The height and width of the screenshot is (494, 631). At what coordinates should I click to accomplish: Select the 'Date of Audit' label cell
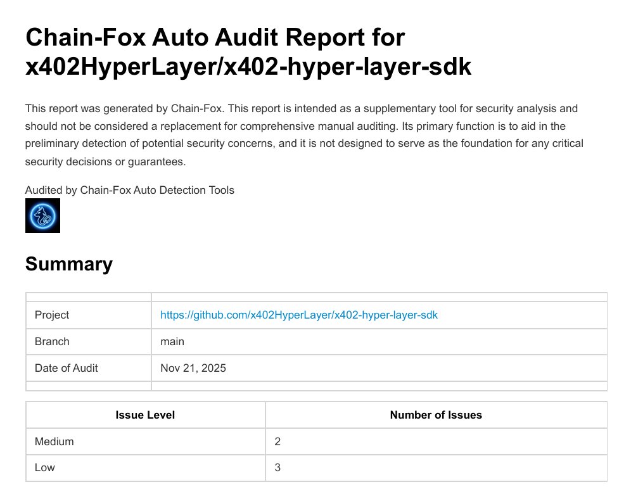click(89, 368)
